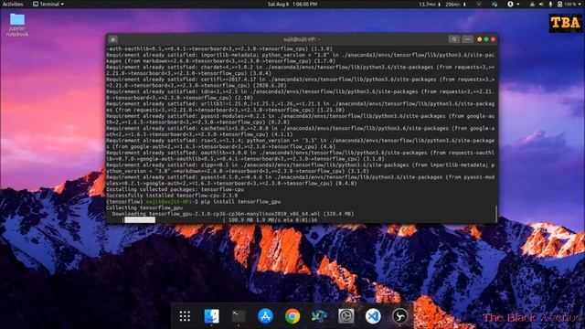Open the App Store icon in dock
585x329 pixels.
pos(265,316)
